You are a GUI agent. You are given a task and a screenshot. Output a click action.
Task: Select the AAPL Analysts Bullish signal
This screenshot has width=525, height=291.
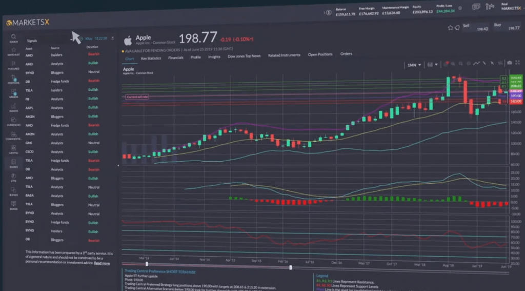(62, 108)
